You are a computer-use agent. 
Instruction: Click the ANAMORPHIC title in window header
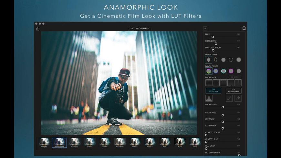point(139,28)
